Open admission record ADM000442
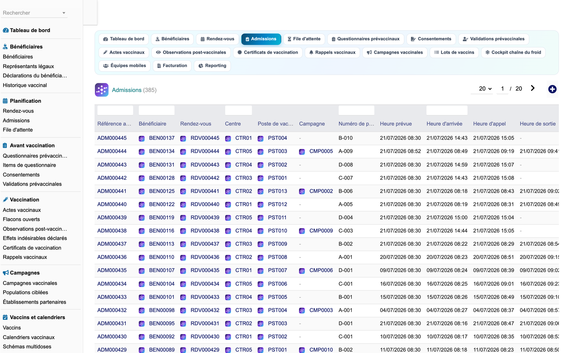This screenshot has width=571, height=353. pyautogui.click(x=112, y=178)
